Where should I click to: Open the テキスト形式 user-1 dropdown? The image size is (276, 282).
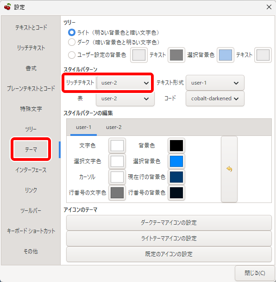click(215, 83)
